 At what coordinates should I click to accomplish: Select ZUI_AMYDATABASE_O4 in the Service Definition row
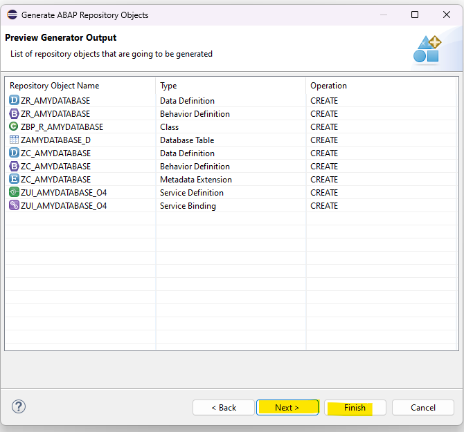tap(64, 193)
